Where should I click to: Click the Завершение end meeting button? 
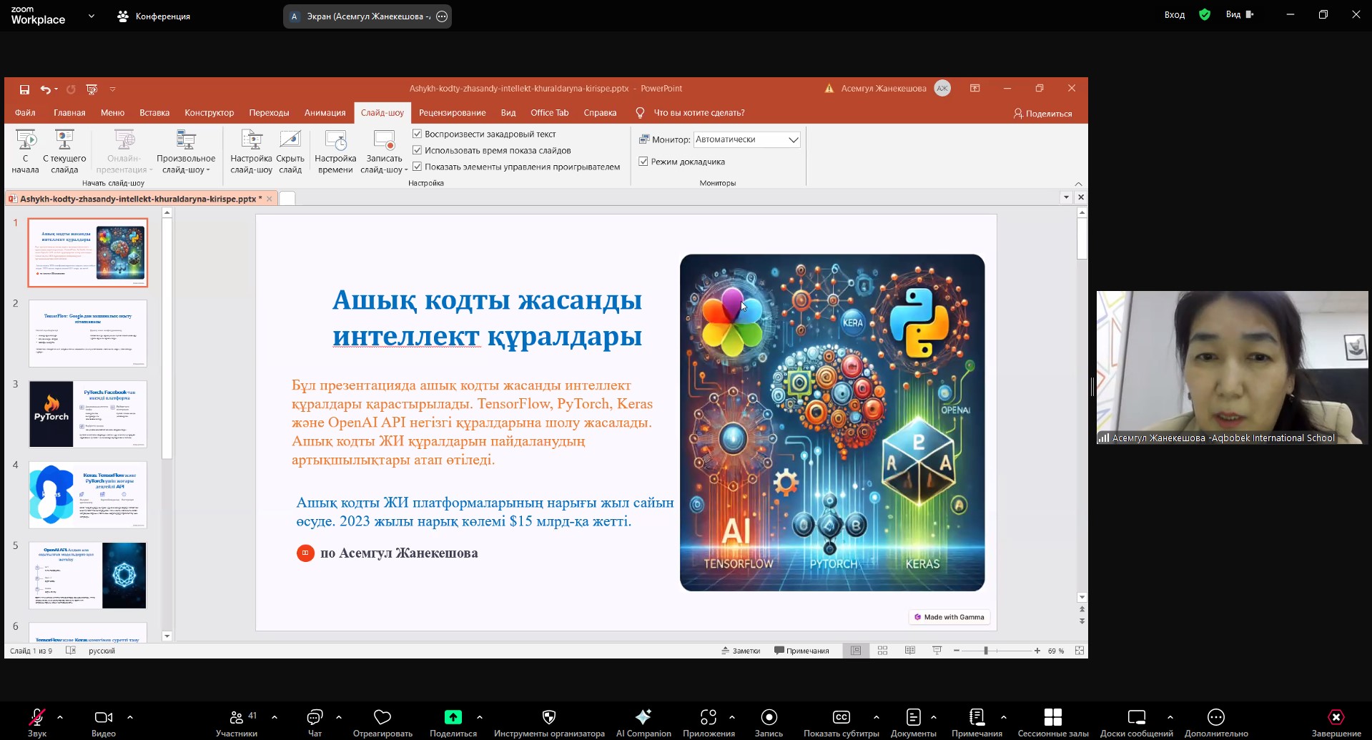tap(1336, 717)
